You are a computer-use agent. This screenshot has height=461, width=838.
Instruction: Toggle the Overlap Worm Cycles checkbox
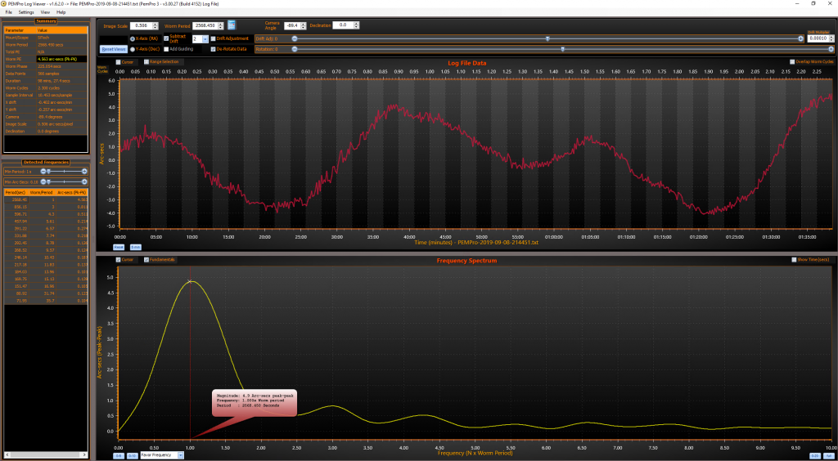click(792, 62)
